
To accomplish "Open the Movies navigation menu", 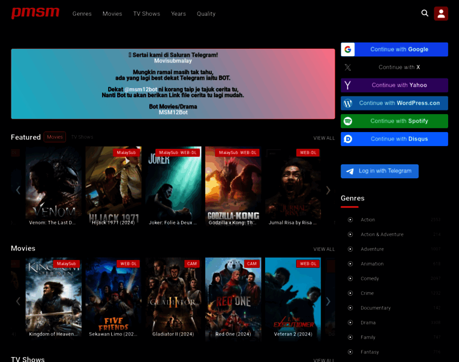I will (112, 14).
